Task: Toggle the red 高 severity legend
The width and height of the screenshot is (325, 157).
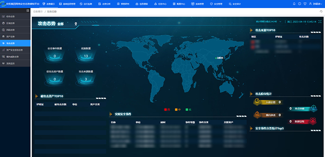Action: click(x=167, y=110)
